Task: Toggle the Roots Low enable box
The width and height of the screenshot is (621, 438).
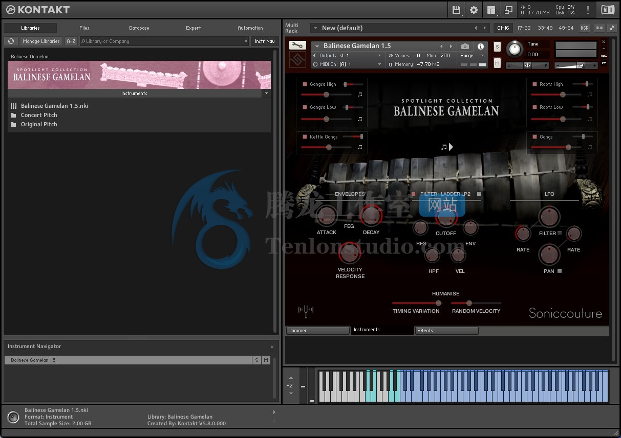Action: [534, 107]
